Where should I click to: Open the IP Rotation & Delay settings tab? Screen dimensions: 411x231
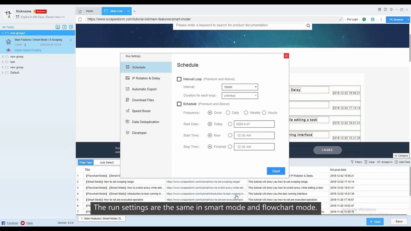[146, 78]
